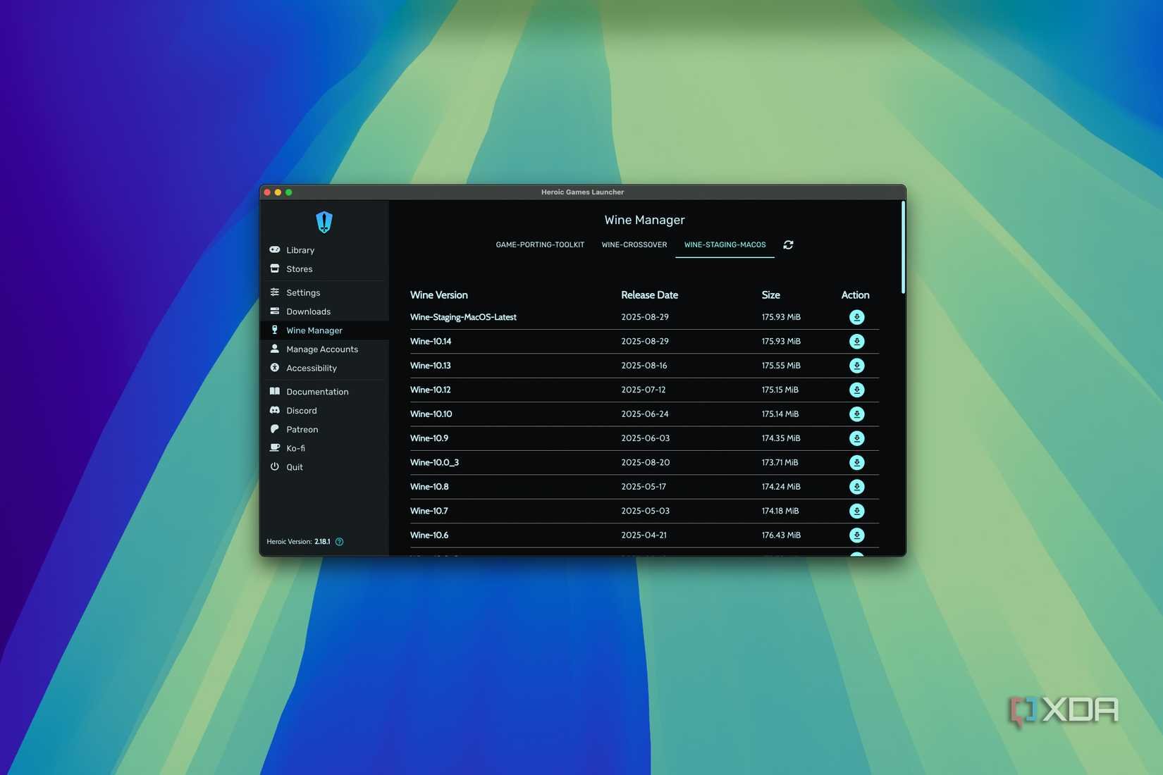Image resolution: width=1163 pixels, height=775 pixels.
Task: Download Wine-10.6
Action: (x=856, y=535)
